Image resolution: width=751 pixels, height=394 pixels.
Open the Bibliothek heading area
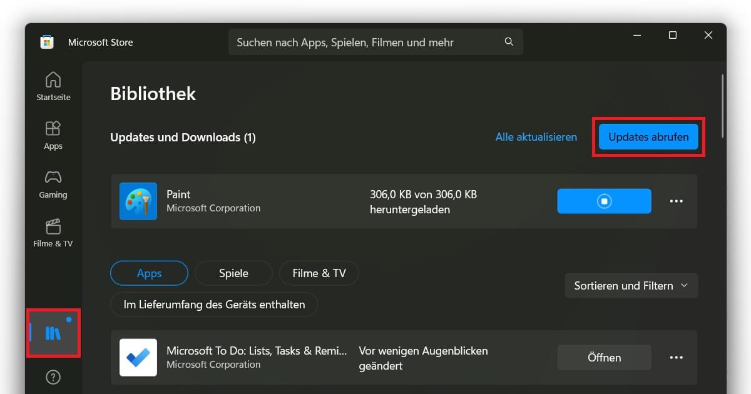coord(153,93)
